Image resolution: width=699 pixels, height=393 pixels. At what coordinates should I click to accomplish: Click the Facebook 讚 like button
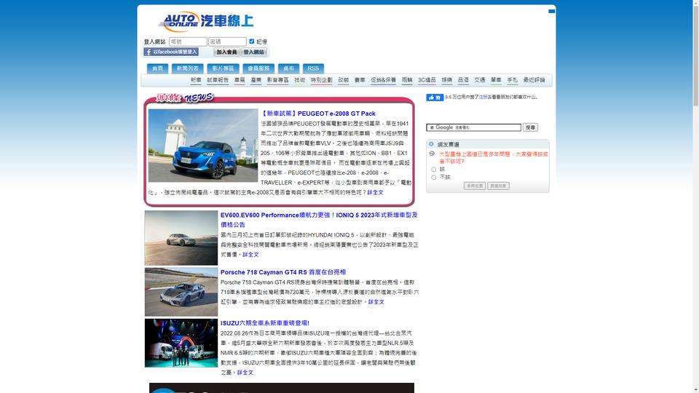coord(435,97)
